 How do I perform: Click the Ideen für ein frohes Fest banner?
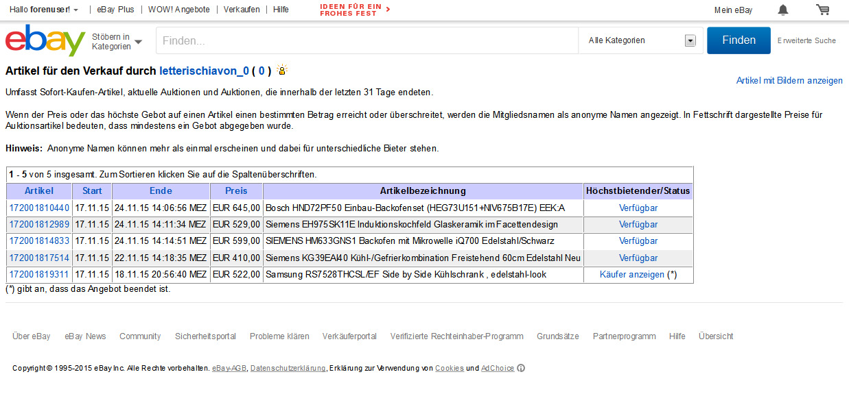click(x=355, y=10)
